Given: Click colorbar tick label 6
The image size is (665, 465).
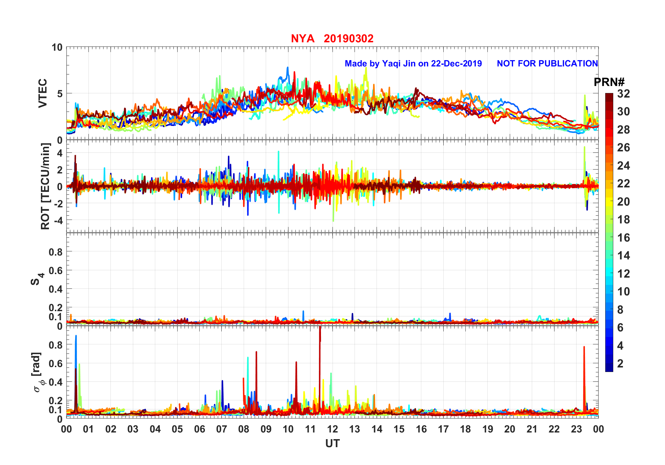Looking at the screenshot, I should coord(620,328).
